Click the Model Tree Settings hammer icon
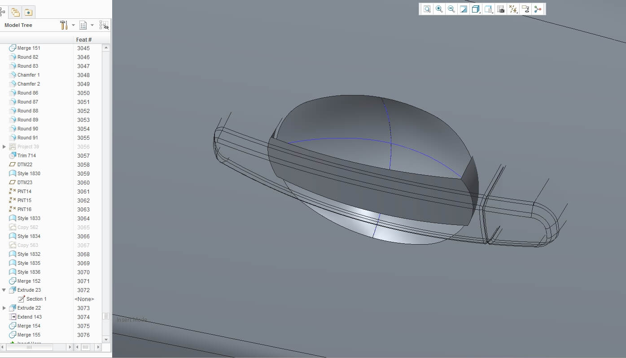The image size is (626, 358). (64, 25)
